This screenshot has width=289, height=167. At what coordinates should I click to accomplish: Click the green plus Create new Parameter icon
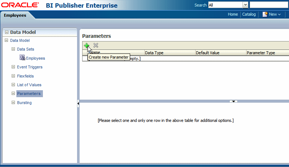pyautogui.click(x=87, y=45)
